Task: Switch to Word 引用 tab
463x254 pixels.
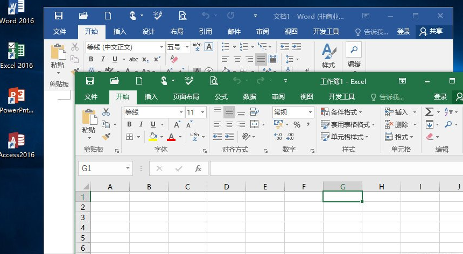Action: 206,32
